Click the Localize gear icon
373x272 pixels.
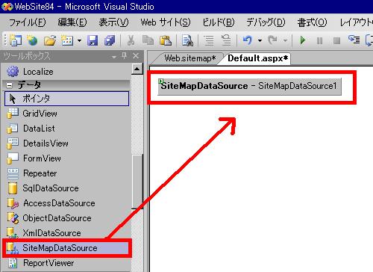[13, 72]
